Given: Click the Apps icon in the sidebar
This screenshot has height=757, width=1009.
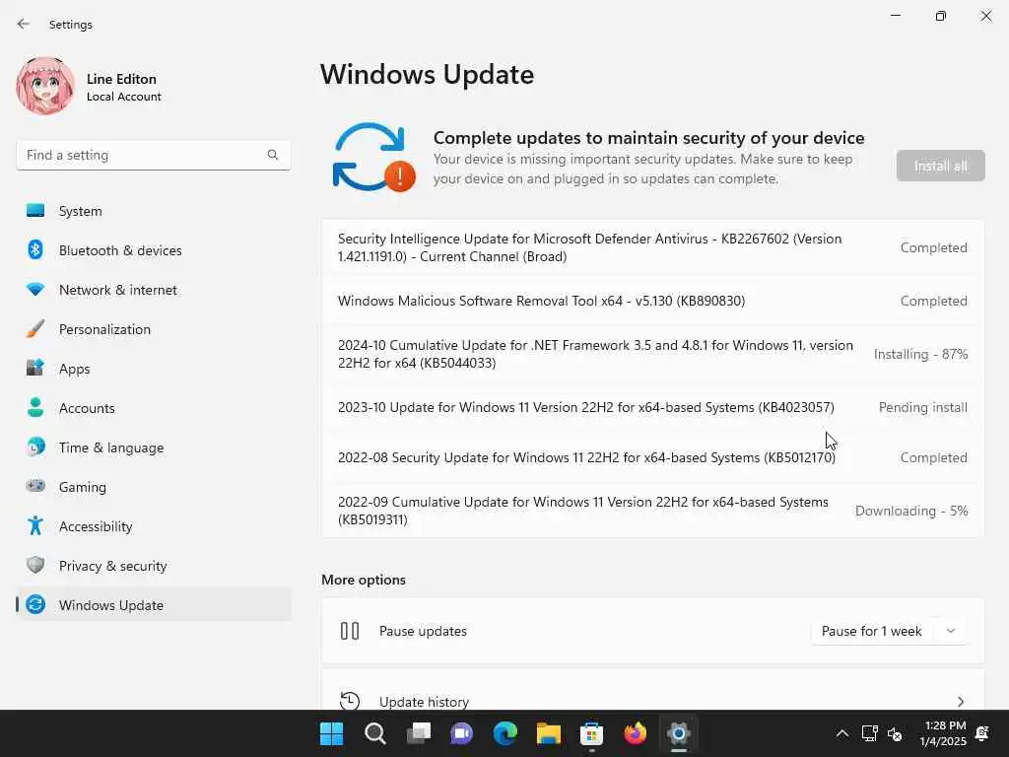Looking at the screenshot, I should [35, 369].
